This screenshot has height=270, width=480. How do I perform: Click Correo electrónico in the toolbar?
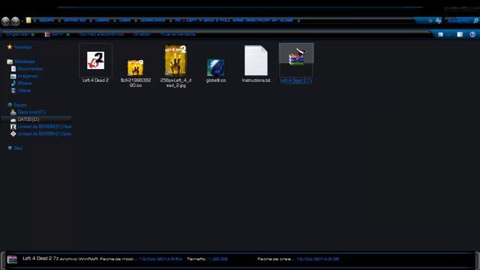point(101,34)
